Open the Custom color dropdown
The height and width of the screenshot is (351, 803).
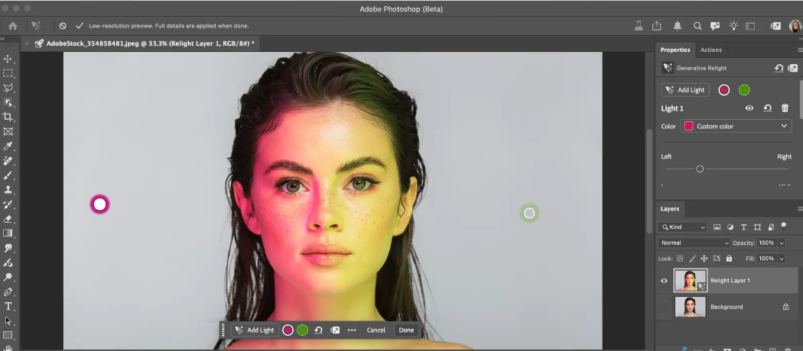point(736,126)
